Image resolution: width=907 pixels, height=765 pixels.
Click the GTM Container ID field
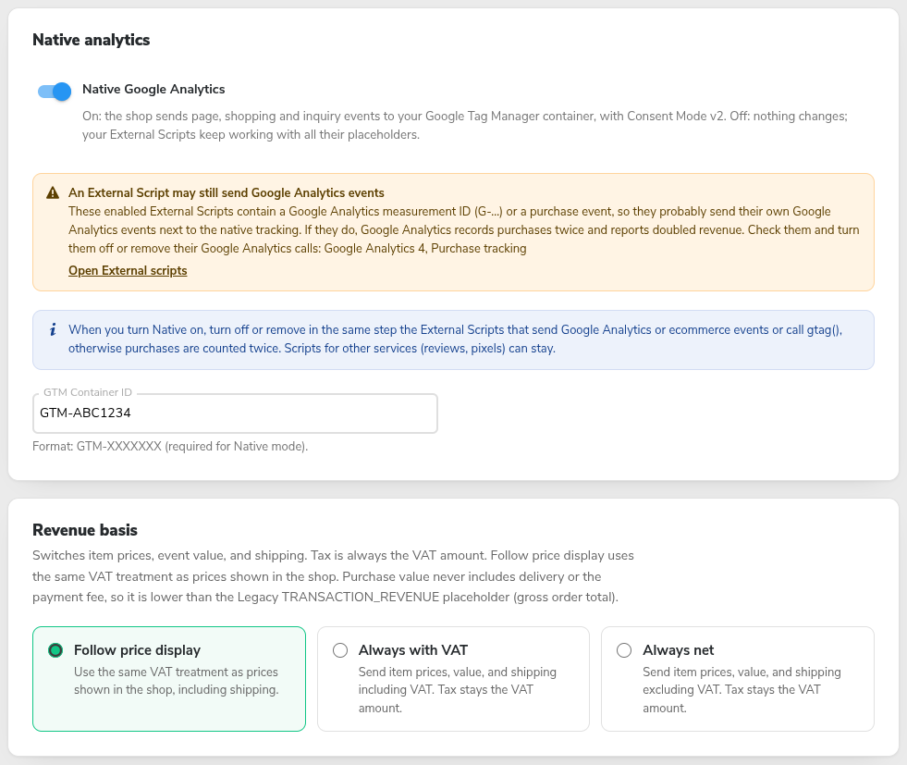(235, 413)
